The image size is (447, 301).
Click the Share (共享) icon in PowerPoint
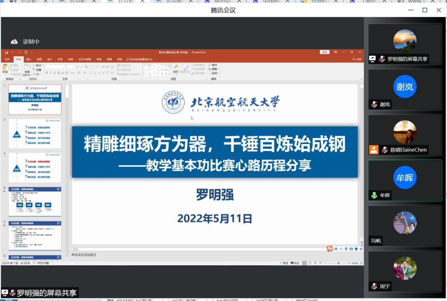click(357, 59)
